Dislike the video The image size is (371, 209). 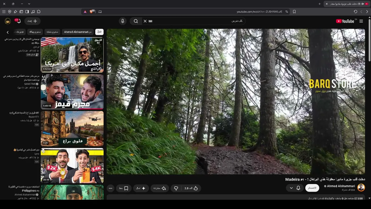coord(176,188)
